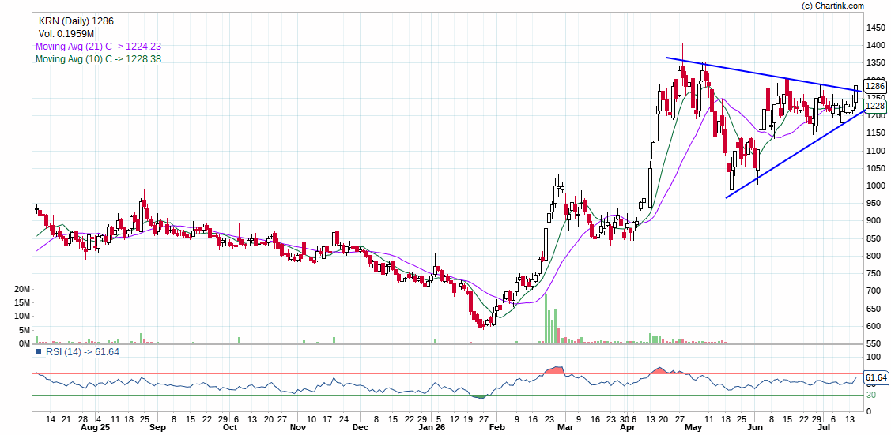Screen dimensions: 891x435
Task: Click the 550 price axis label
Action: pyautogui.click(x=874, y=344)
